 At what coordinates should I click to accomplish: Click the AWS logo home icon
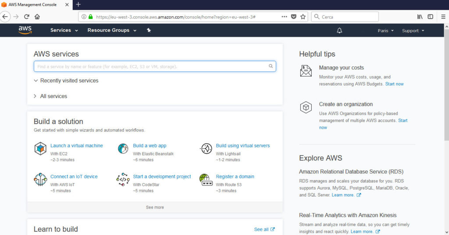click(x=25, y=30)
